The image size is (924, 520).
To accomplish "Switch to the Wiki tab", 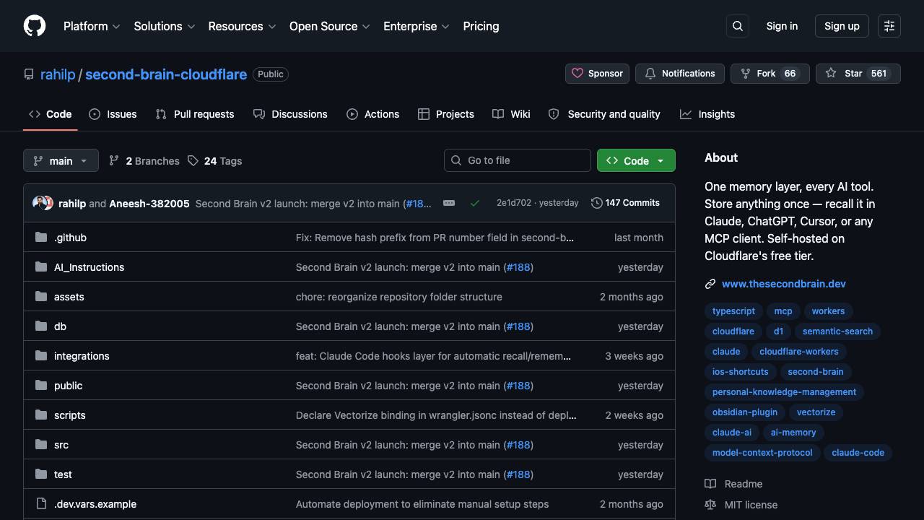I will pyautogui.click(x=511, y=114).
